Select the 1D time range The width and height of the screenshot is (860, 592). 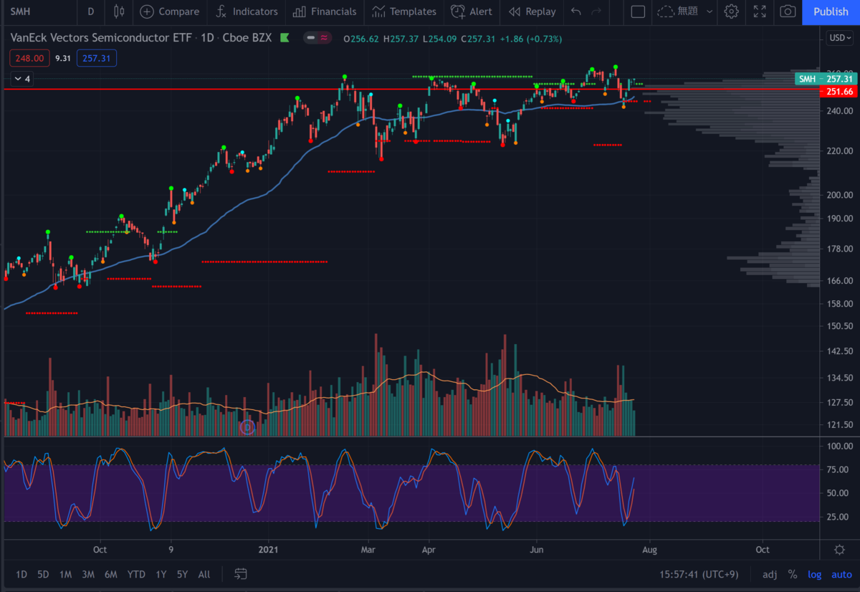point(21,574)
